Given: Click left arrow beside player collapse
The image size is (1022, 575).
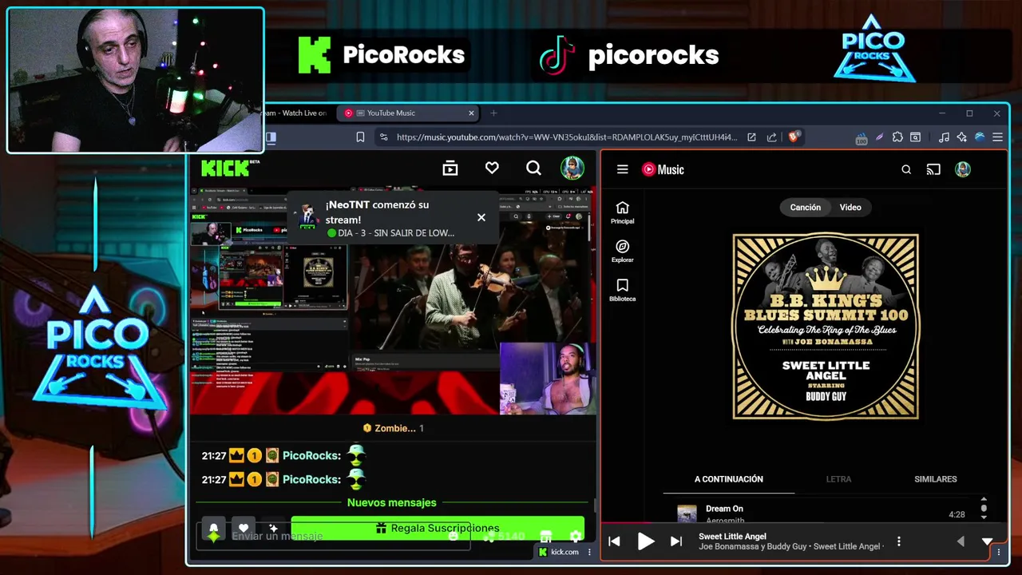Looking at the screenshot, I should (961, 541).
